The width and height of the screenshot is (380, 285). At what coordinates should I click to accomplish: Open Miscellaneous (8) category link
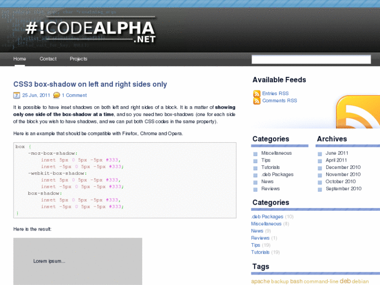click(266, 224)
